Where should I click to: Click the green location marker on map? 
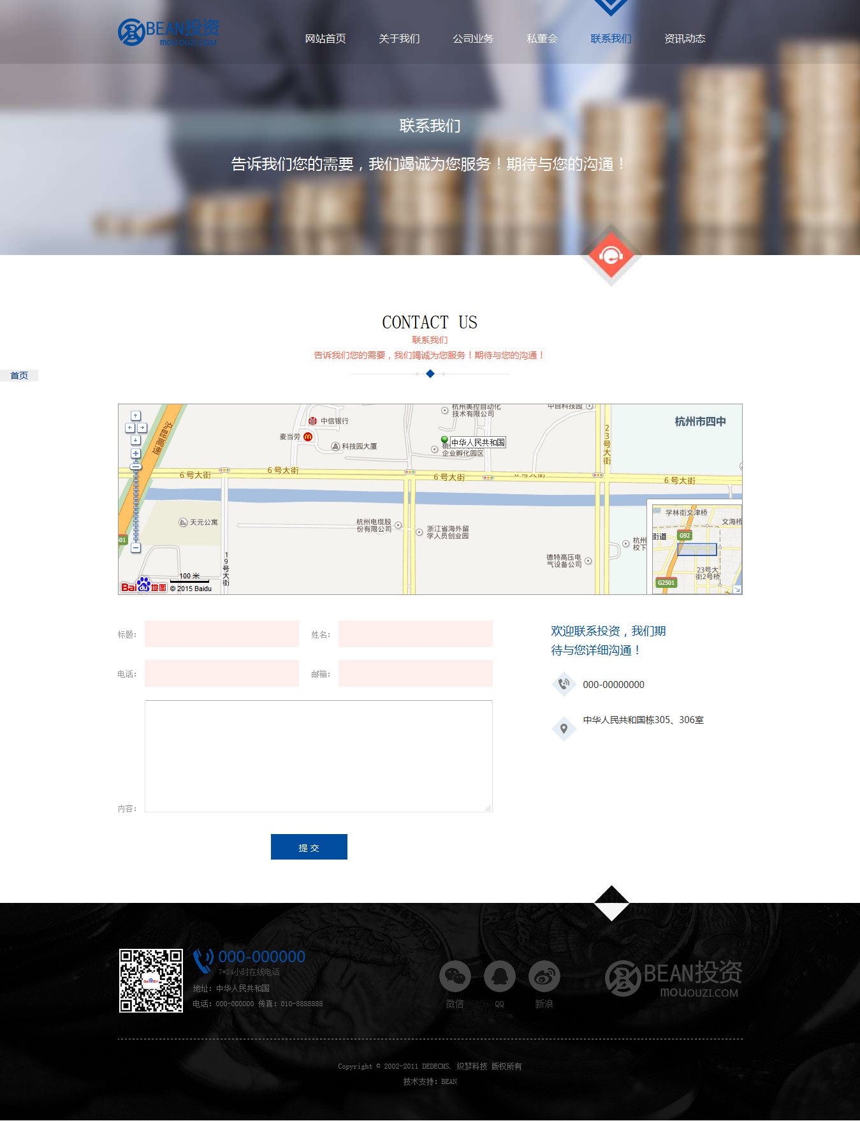tap(444, 440)
